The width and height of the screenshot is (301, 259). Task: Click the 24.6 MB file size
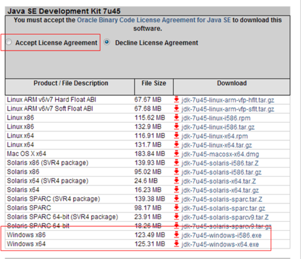point(146,181)
